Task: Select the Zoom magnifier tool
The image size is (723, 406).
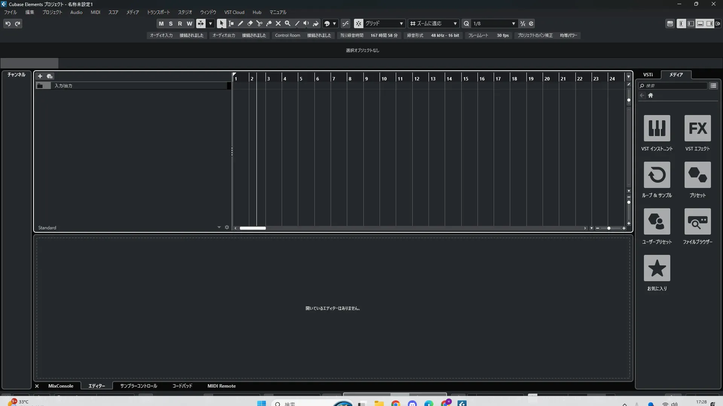Action: click(288, 23)
